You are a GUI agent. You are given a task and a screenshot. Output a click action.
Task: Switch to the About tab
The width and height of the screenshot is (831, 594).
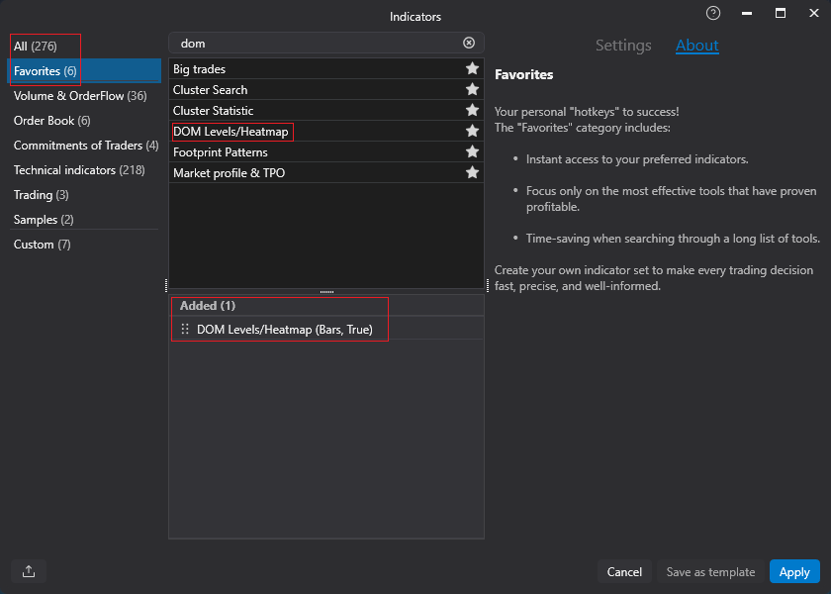pyautogui.click(x=696, y=46)
